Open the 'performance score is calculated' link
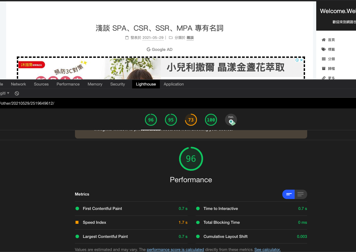Viewport: 356px width, 252px height. [175, 250]
